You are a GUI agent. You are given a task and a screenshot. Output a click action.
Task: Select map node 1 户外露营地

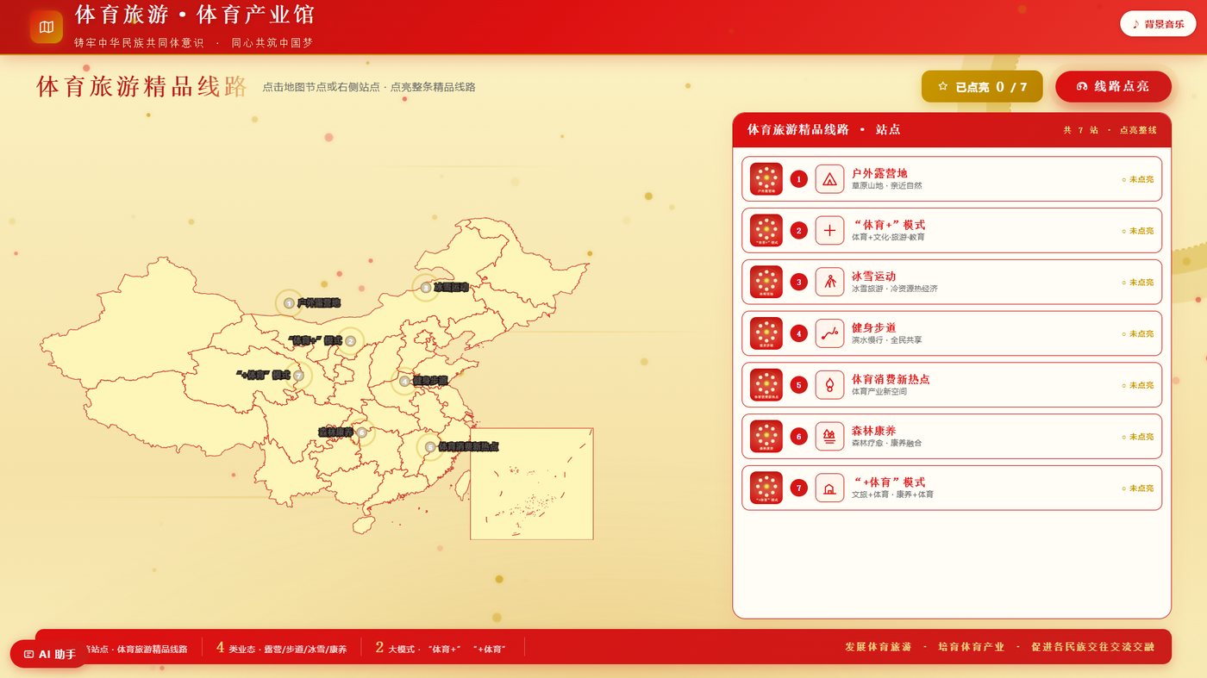289,303
